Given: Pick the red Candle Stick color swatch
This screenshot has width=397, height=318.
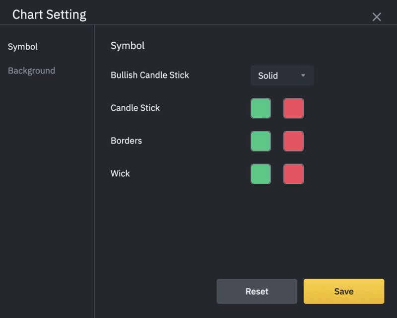Looking at the screenshot, I should 293,108.
